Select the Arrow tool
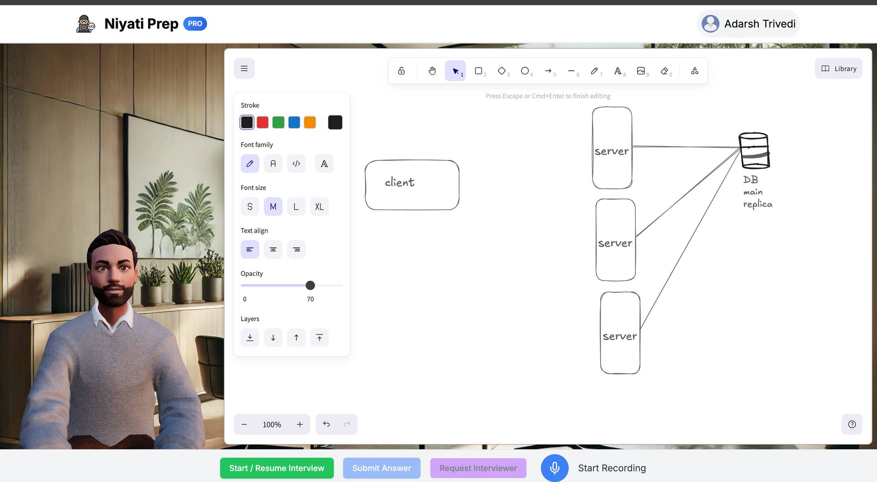This screenshot has height=482, width=877. [x=548, y=71]
